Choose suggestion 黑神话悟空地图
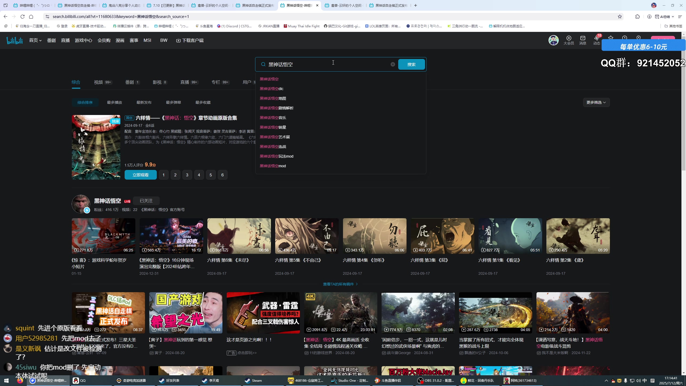 coord(341,98)
